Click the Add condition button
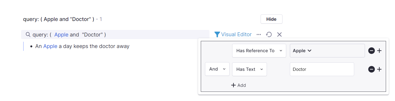 tap(238, 85)
